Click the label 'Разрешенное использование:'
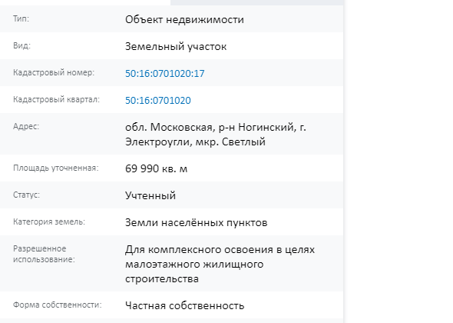The width and height of the screenshot is (453, 323). (44, 254)
